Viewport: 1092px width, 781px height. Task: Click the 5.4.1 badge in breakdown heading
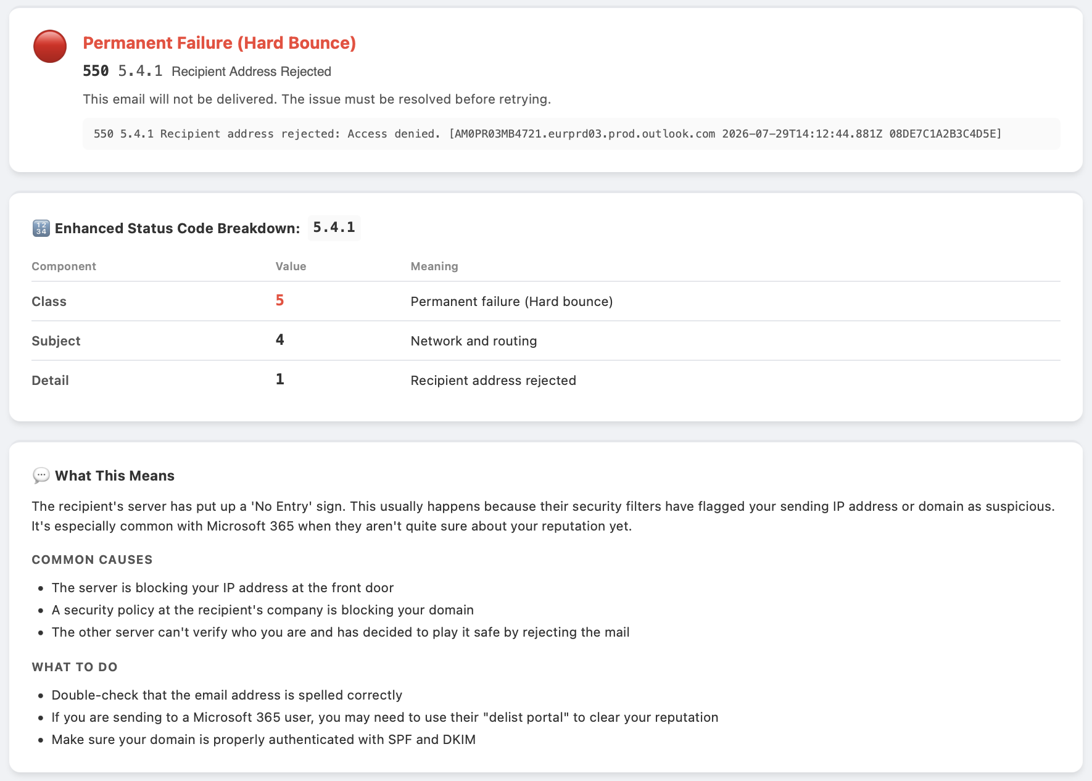(x=334, y=228)
